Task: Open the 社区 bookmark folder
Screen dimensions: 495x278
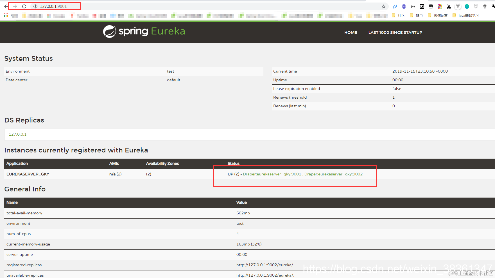Action: click(398, 16)
